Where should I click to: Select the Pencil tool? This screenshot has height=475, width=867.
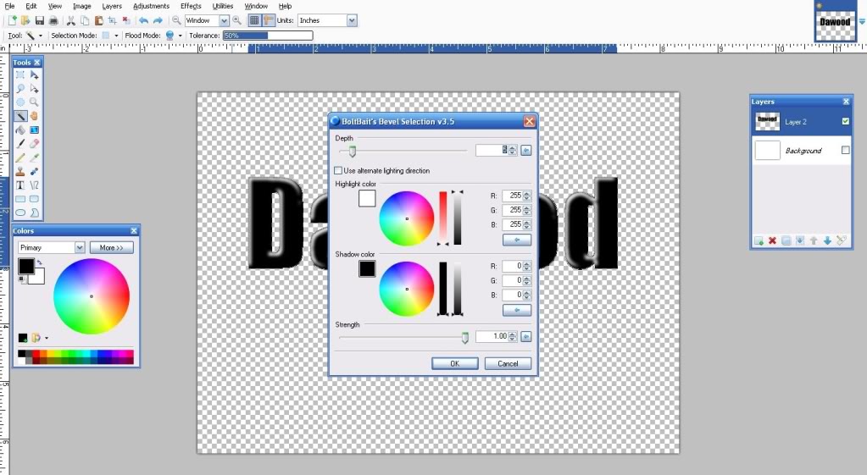(20, 157)
